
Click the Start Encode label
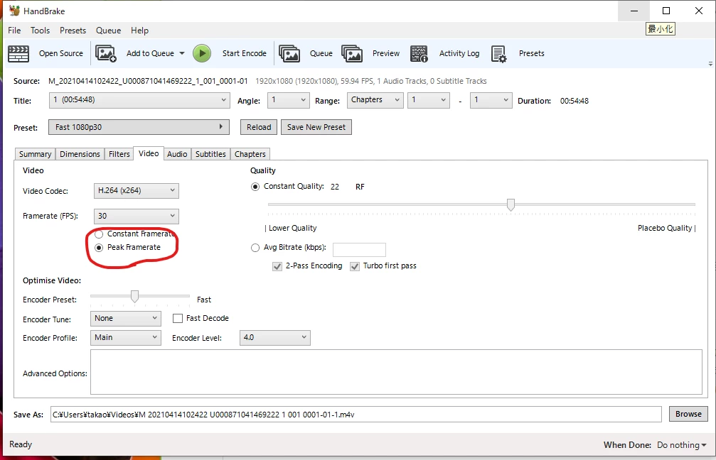point(245,53)
